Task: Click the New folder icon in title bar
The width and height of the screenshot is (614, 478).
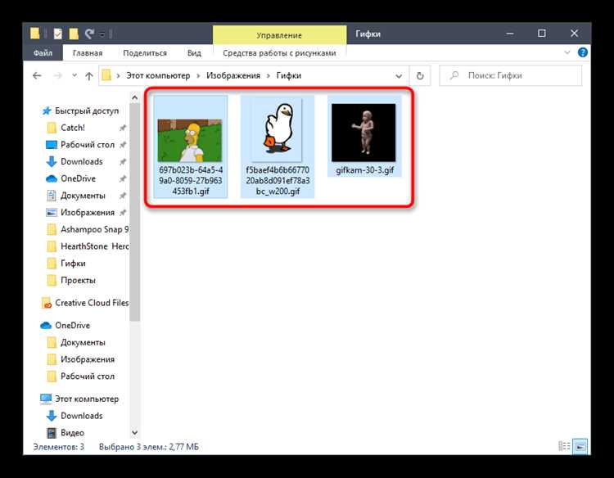Action: (x=74, y=34)
